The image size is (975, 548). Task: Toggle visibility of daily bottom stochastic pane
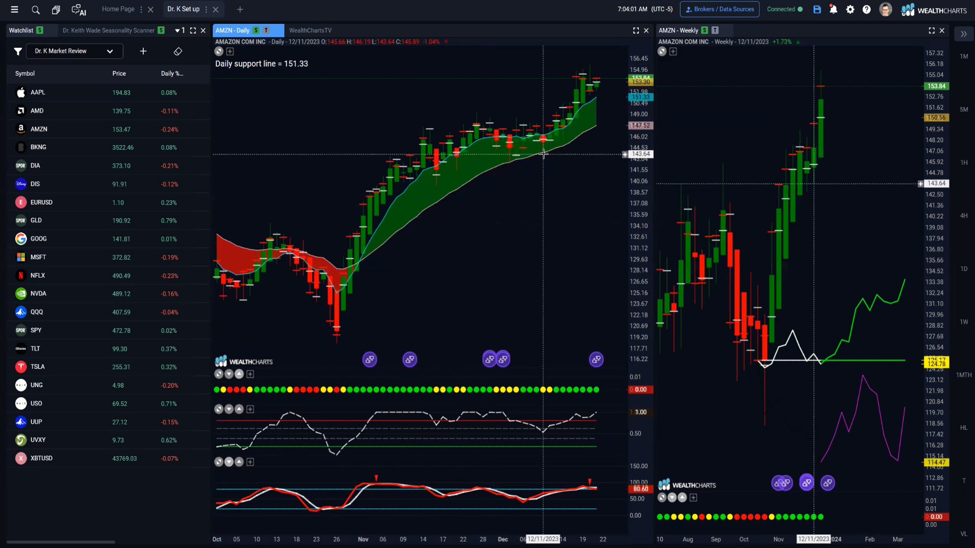(219, 462)
